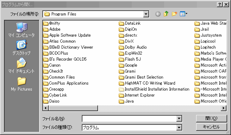Screen dimensions: 231x135
Task: Select the DigiOn folder
Action: [x=128, y=29]
